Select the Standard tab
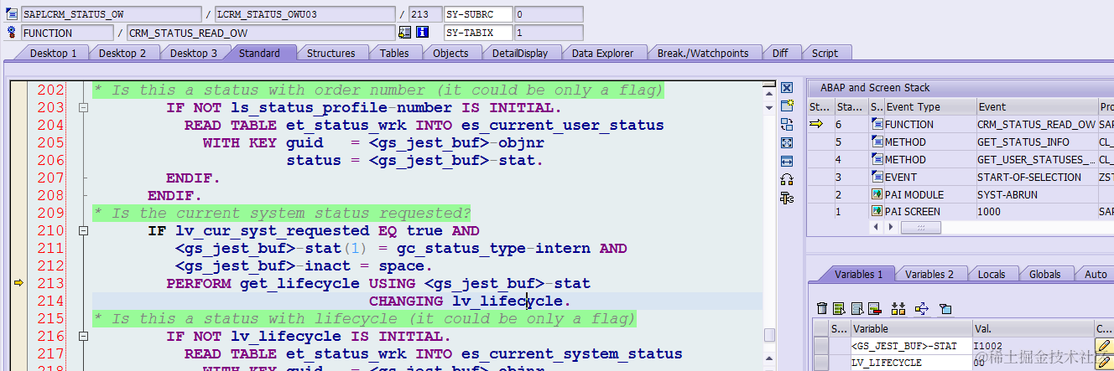Viewport: 1114px width, 371px height. tap(259, 53)
